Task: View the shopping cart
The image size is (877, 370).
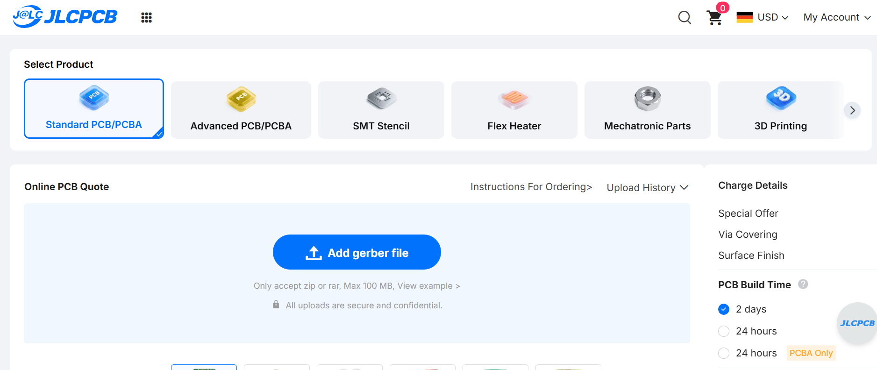Action: pos(714,18)
